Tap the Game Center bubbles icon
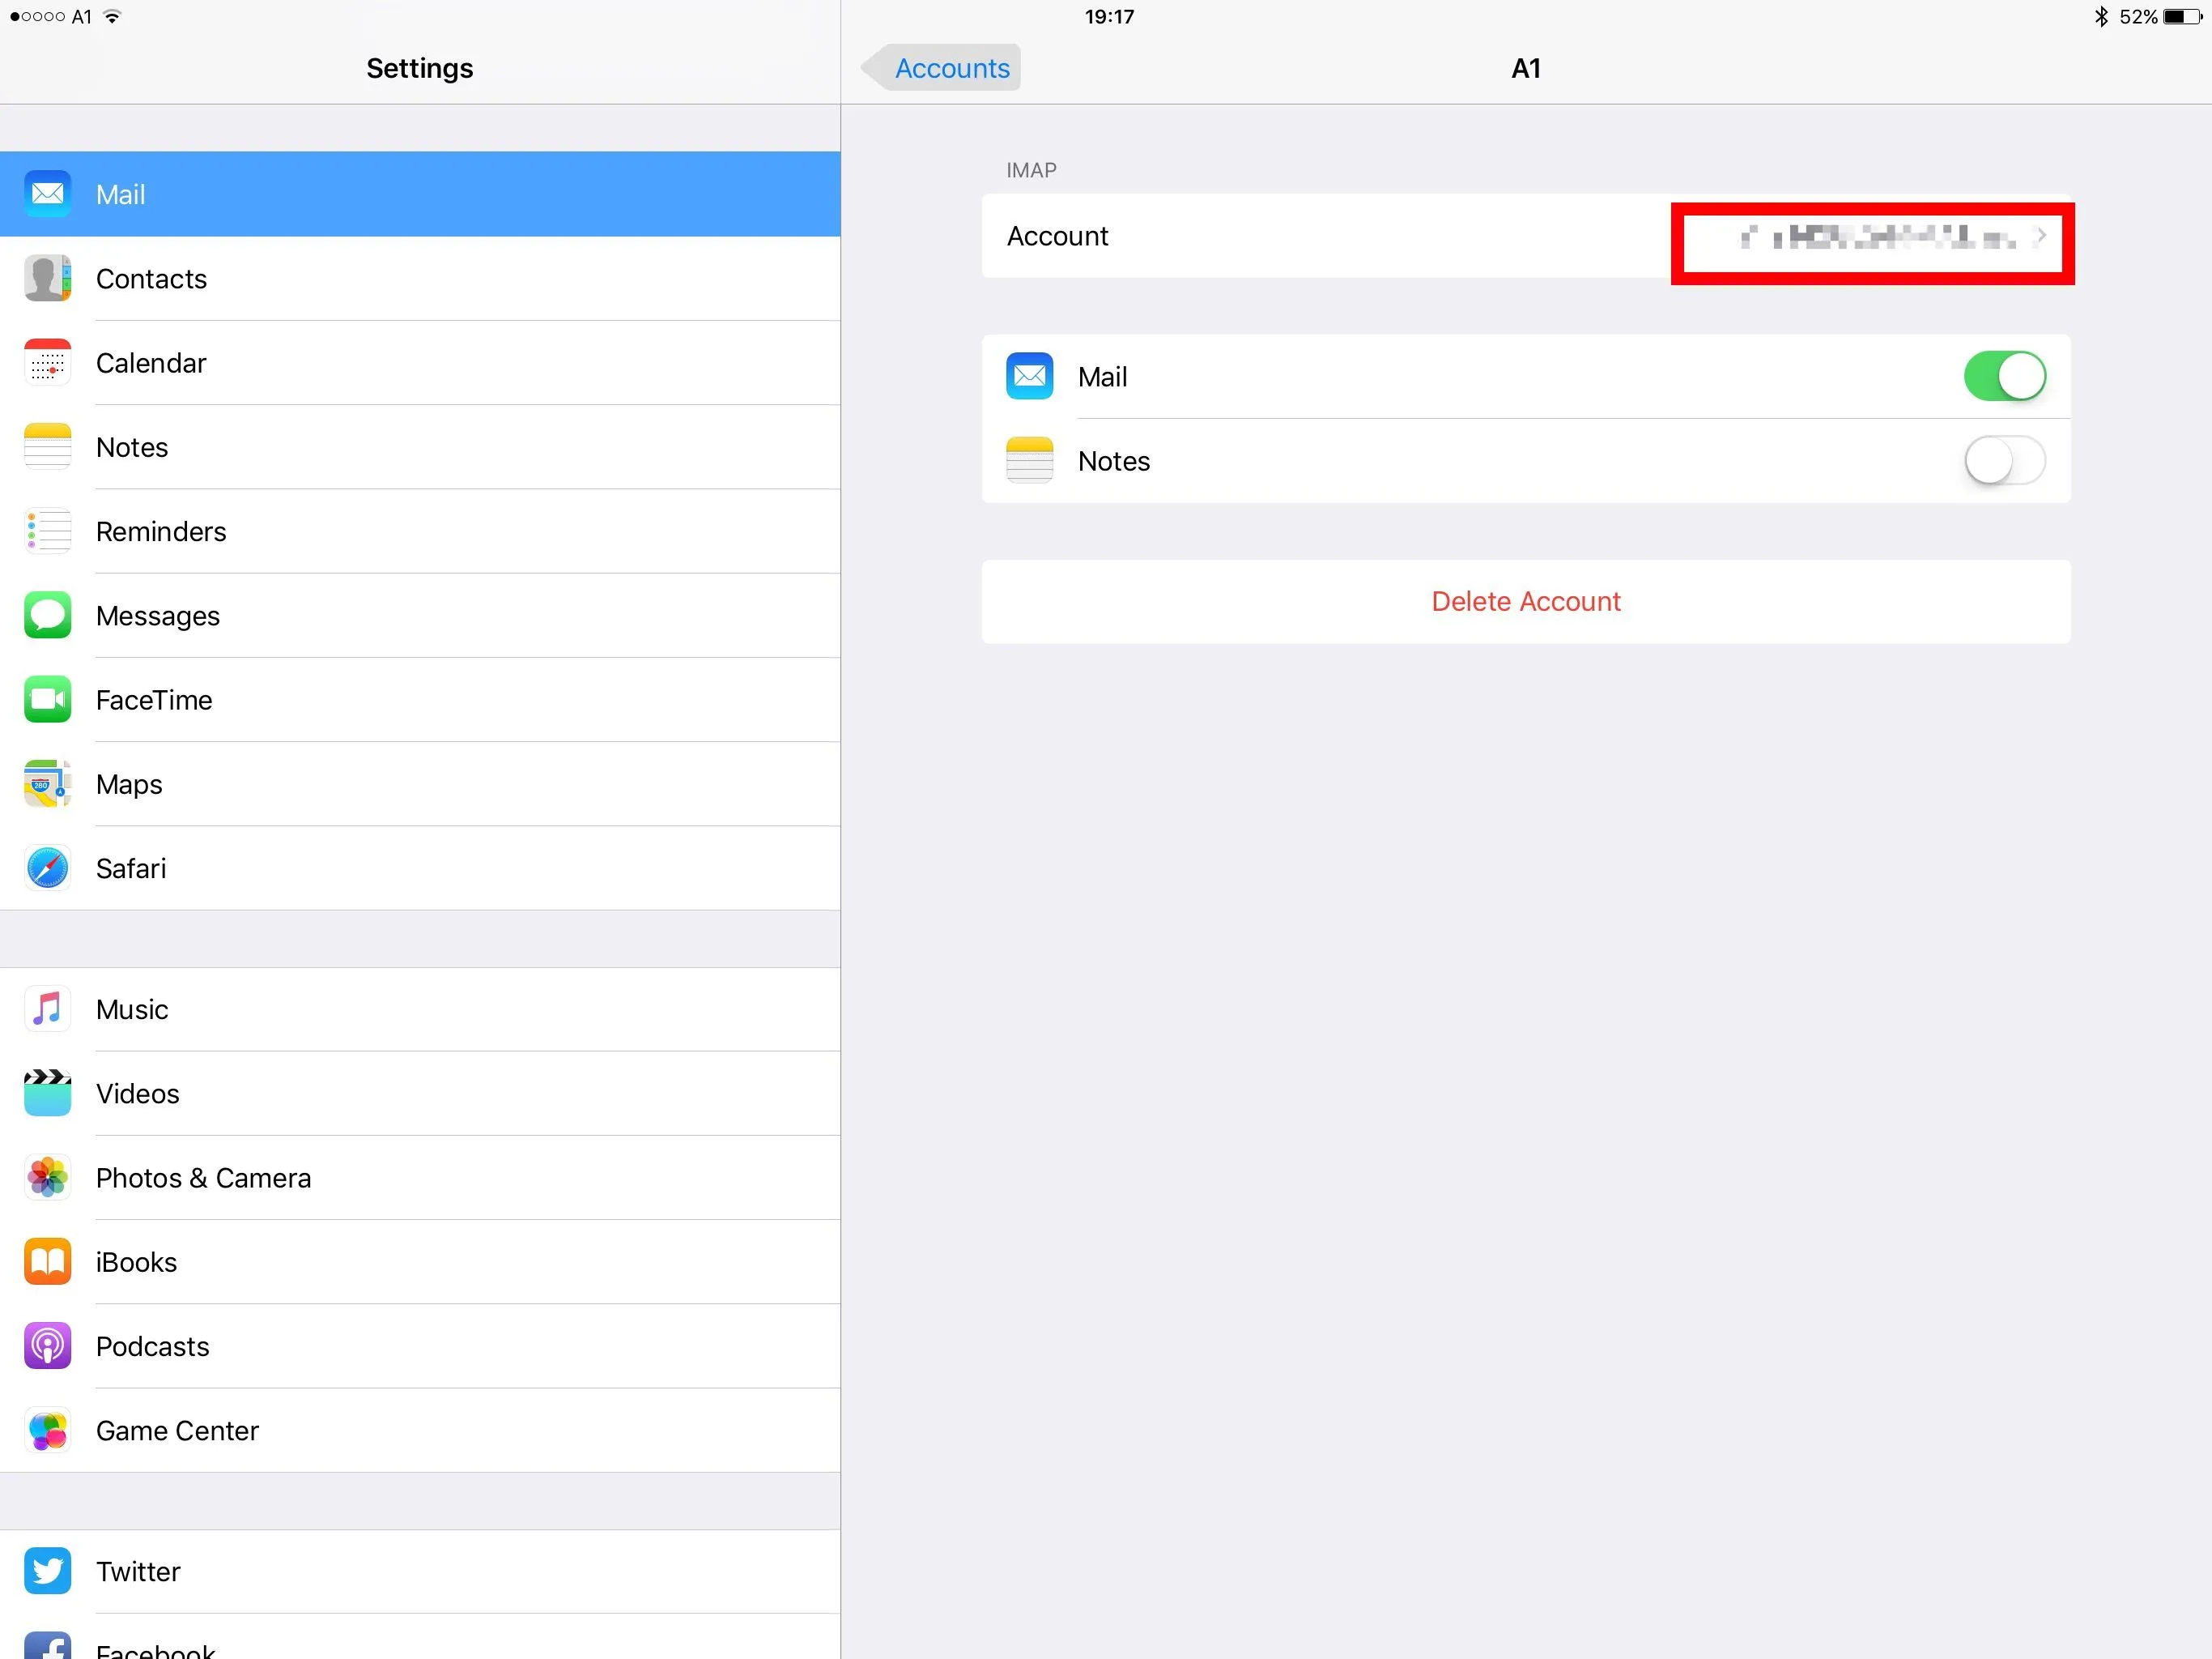Viewport: 2212px width, 1659px height. coord(47,1430)
